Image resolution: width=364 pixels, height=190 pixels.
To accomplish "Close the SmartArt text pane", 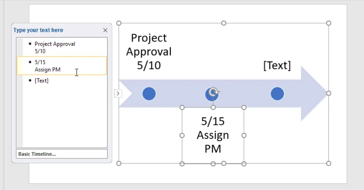I will (x=105, y=30).
